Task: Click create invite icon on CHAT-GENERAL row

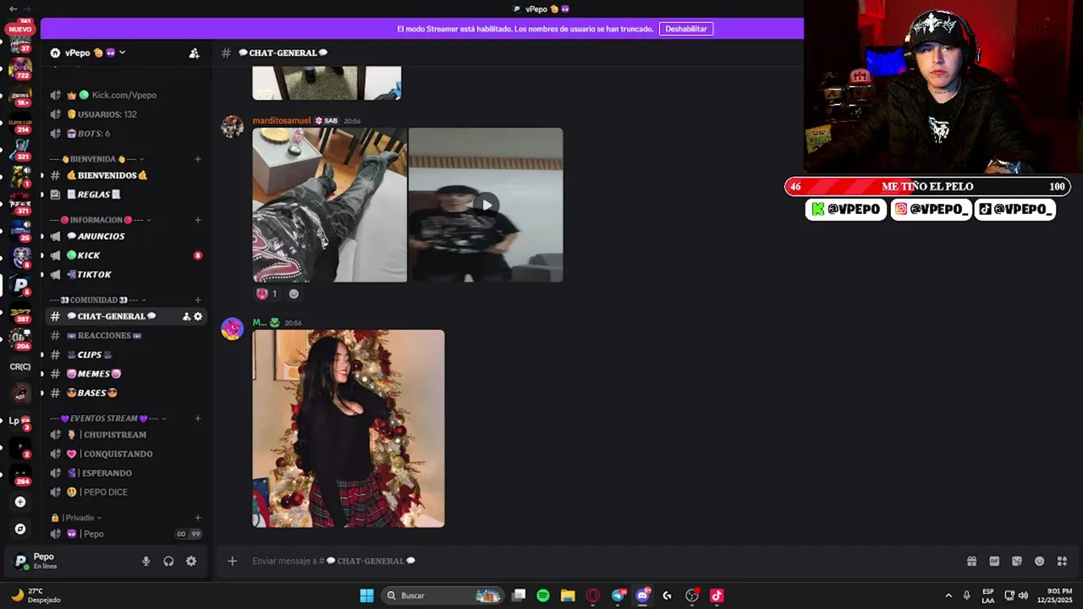Action: pyautogui.click(x=186, y=316)
